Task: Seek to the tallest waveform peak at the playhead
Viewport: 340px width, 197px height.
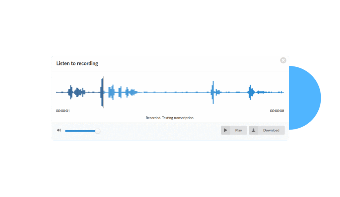Action: (x=102, y=92)
